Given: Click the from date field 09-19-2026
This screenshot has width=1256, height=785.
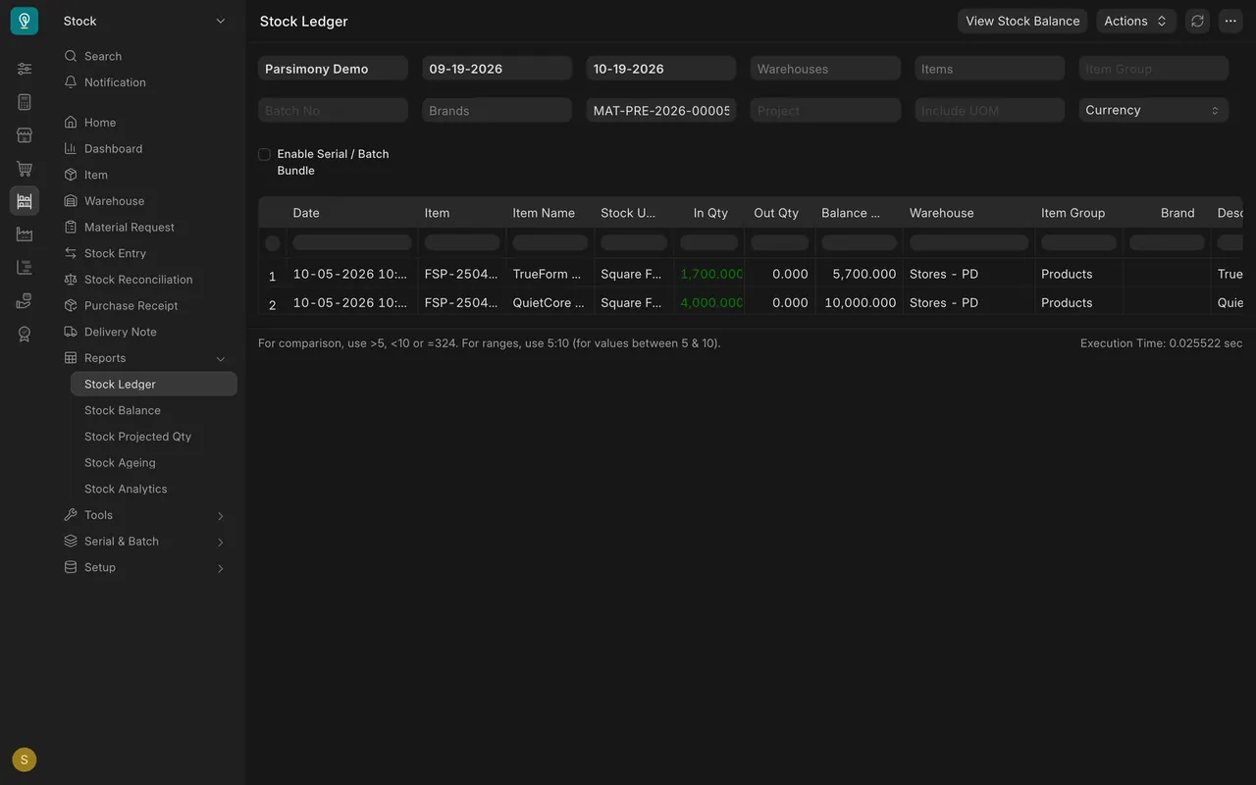Looking at the screenshot, I should click(497, 69).
